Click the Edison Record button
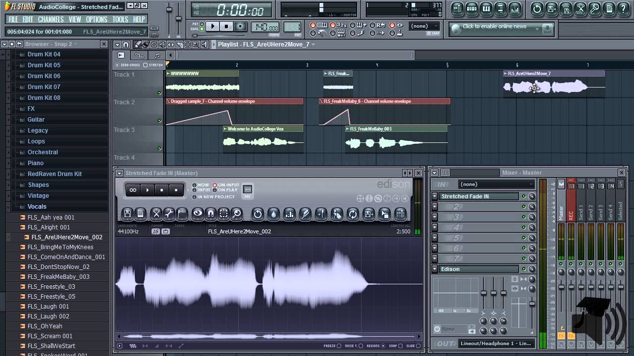634x356 pixels. [x=176, y=190]
